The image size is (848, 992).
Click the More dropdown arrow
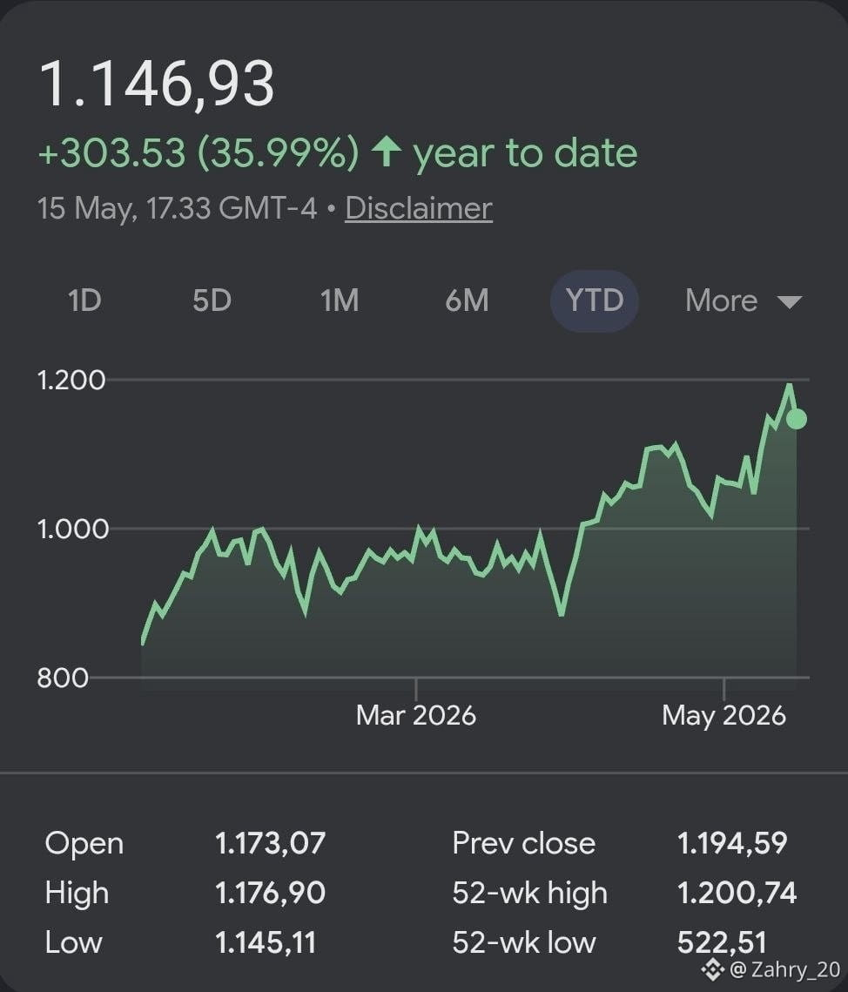pos(789,302)
